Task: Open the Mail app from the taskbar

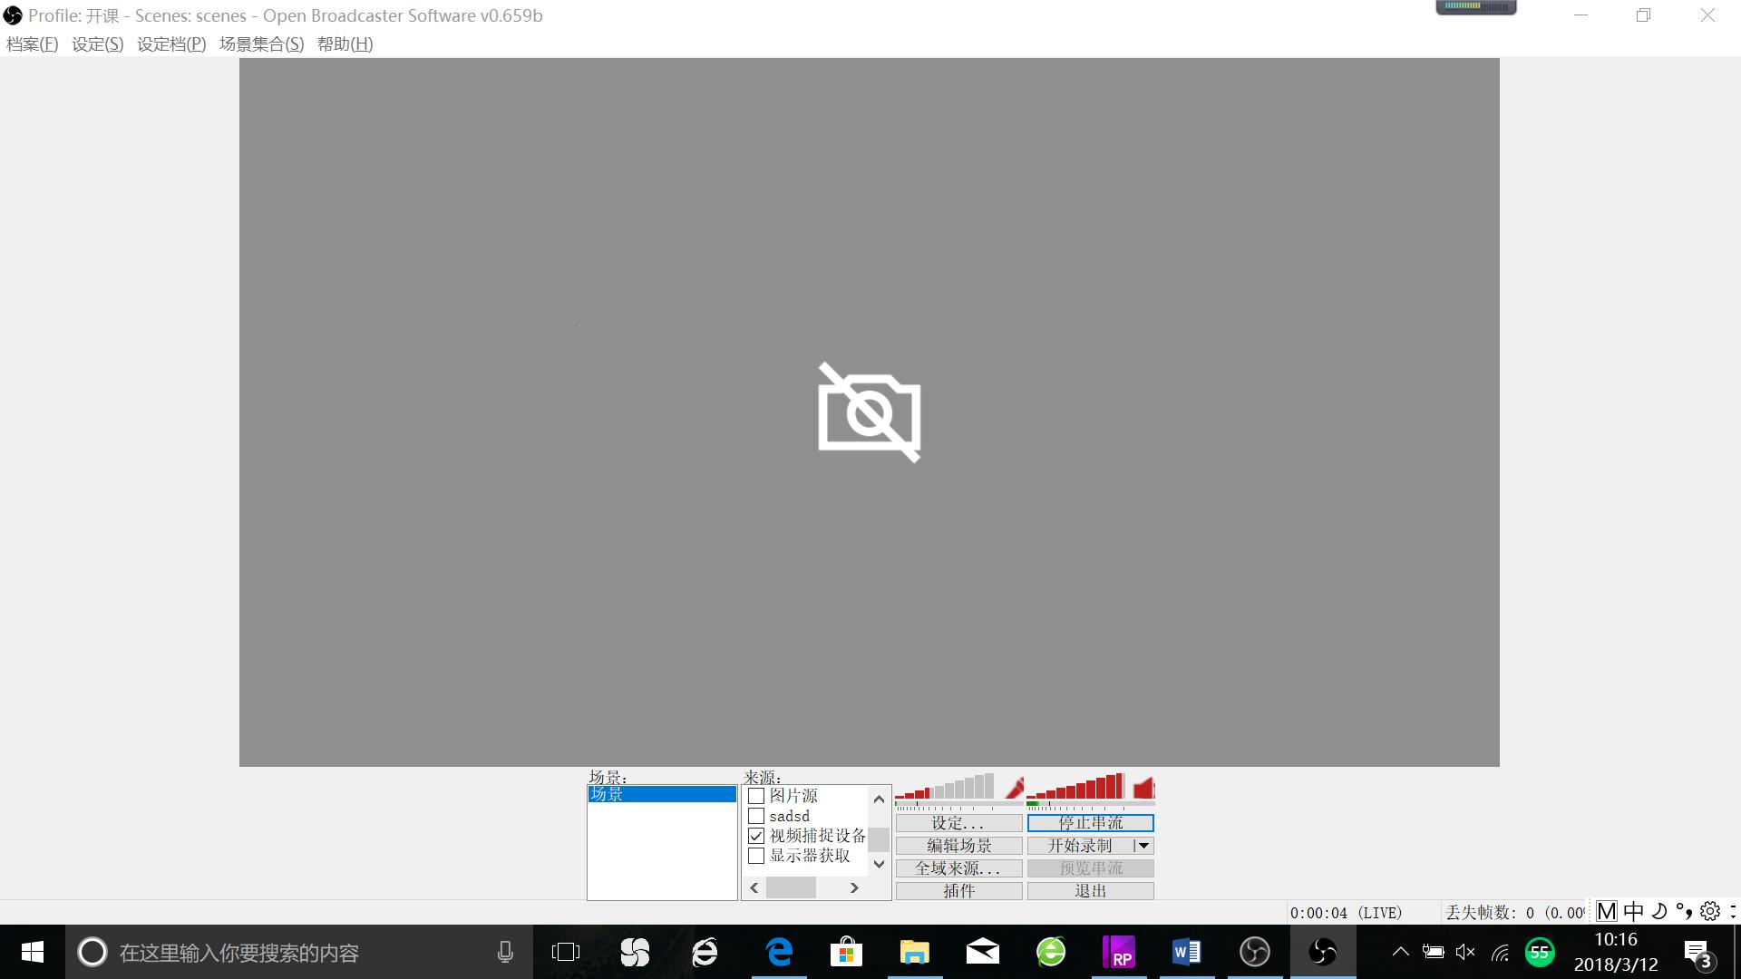Action: coord(983,952)
